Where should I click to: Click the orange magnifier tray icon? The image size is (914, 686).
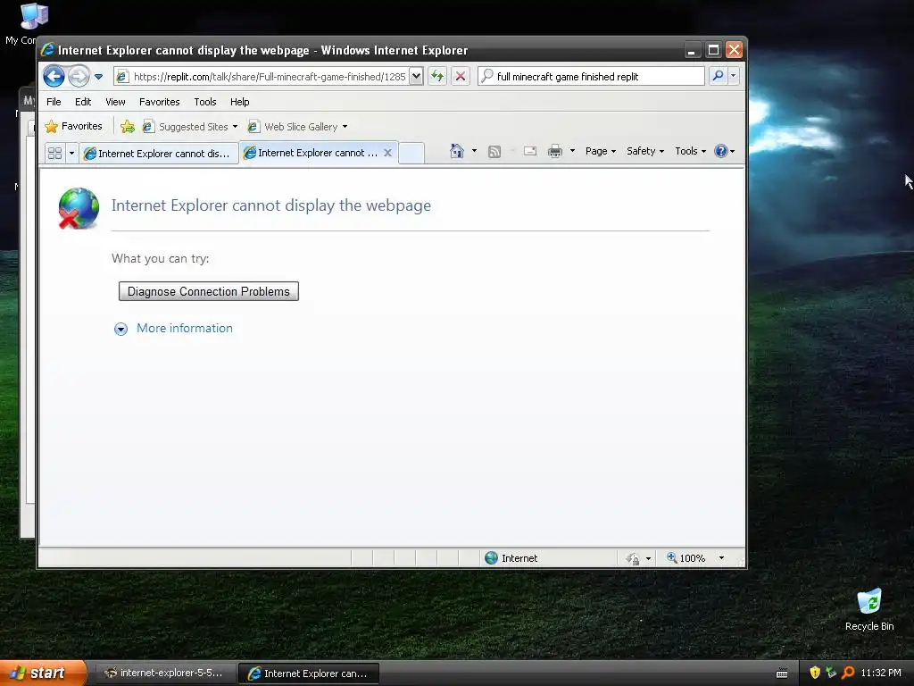[x=848, y=673]
